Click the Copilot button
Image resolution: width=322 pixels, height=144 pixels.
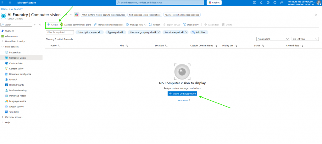pyautogui.click(x=214, y=3)
